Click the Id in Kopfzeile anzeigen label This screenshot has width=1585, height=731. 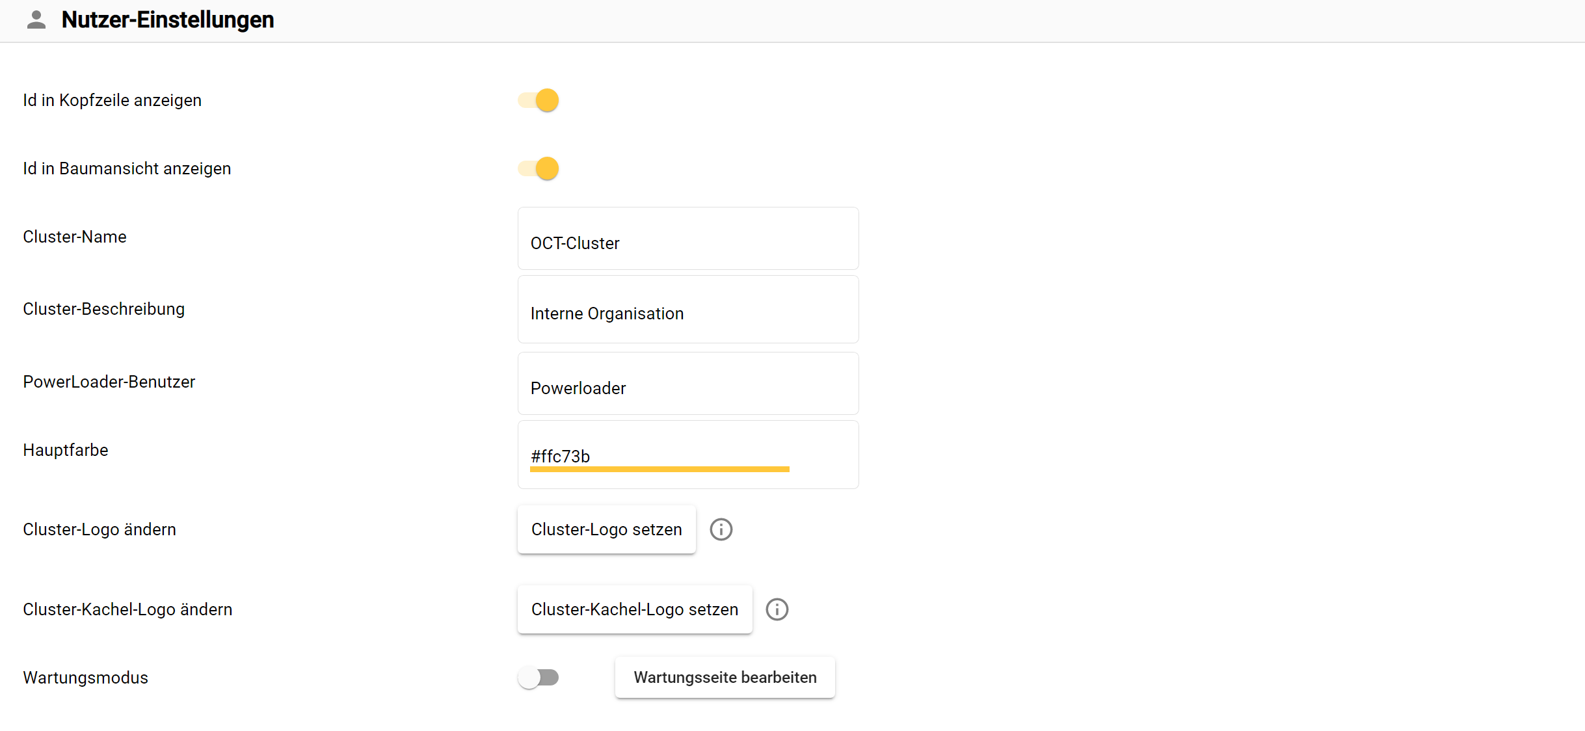tap(112, 100)
